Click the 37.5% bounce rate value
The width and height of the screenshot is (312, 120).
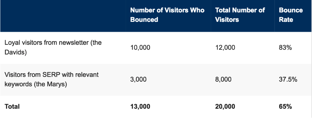coord(288,79)
